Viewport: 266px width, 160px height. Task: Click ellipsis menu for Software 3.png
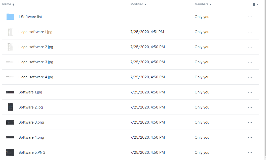pyautogui.click(x=250, y=122)
